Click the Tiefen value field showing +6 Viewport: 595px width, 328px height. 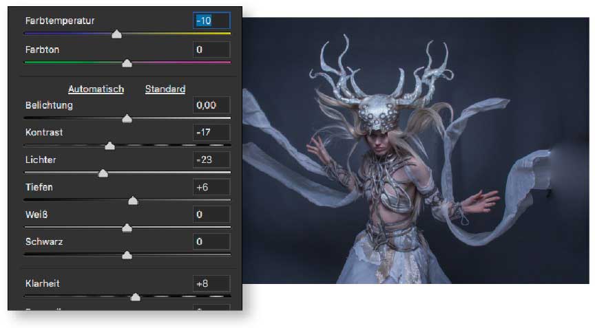tap(211, 187)
